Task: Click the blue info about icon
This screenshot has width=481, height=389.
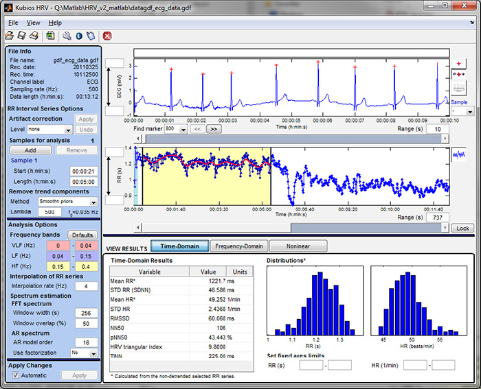Action: [78, 35]
